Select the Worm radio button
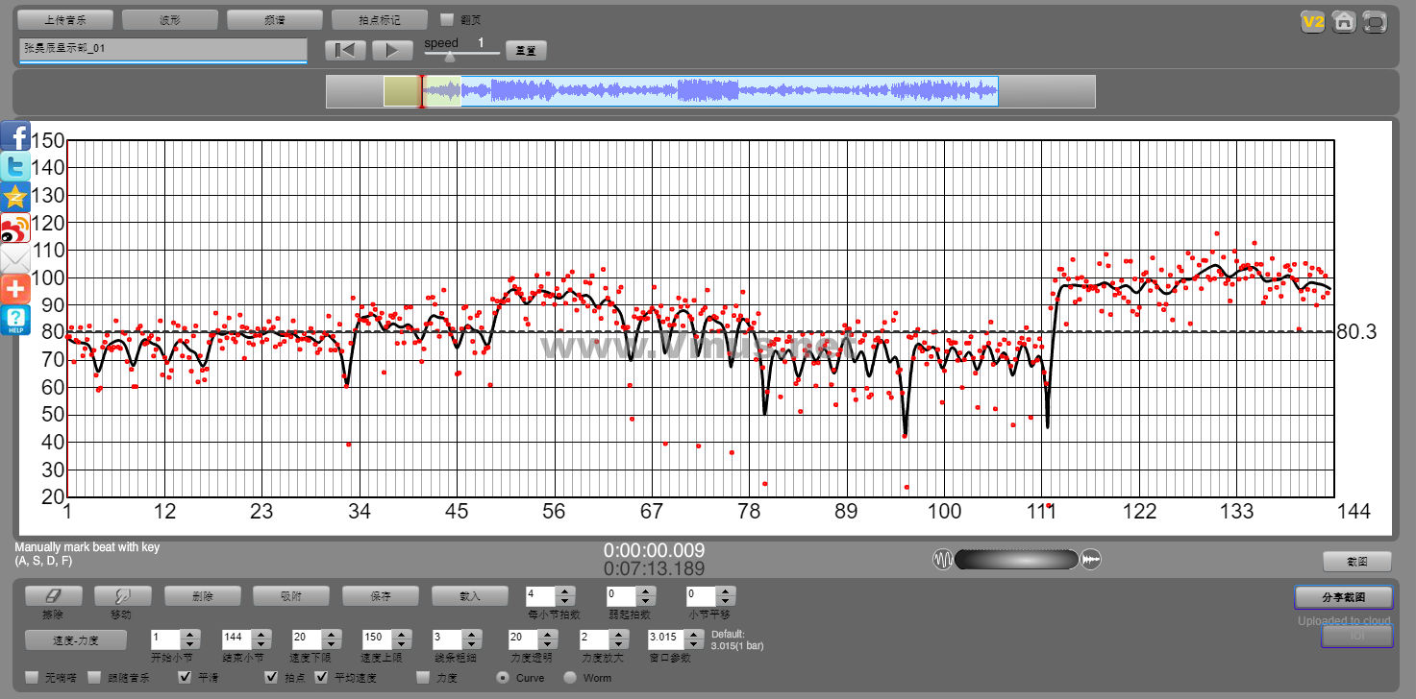Image resolution: width=1416 pixels, height=699 pixels. (x=570, y=678)
